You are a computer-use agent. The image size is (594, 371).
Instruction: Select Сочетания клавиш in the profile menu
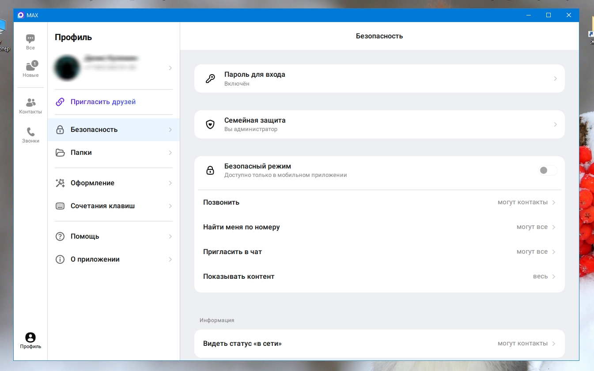coord(114,206)
